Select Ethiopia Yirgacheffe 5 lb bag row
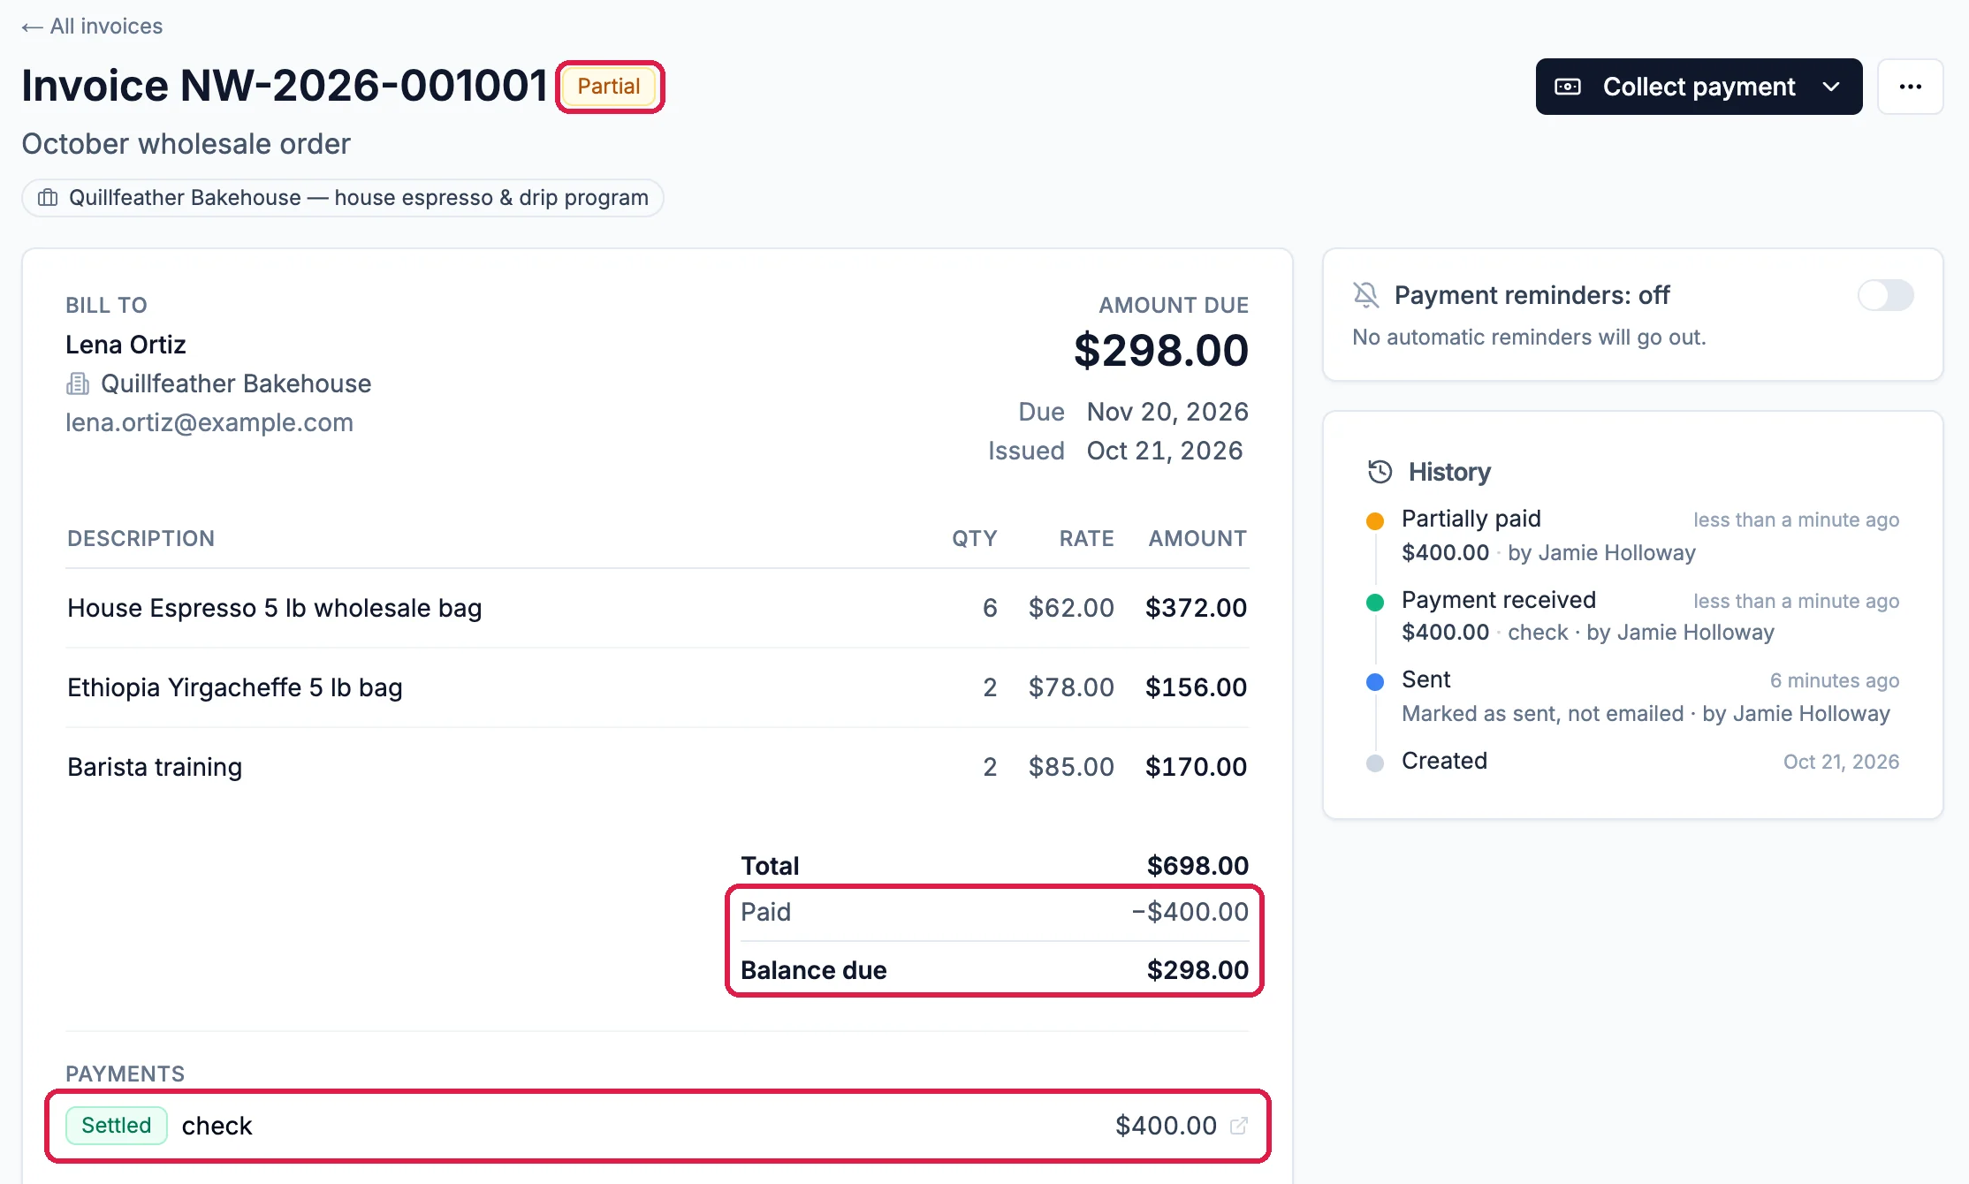The width and height of the screenshot is (1969, 1184). (657, 687)
